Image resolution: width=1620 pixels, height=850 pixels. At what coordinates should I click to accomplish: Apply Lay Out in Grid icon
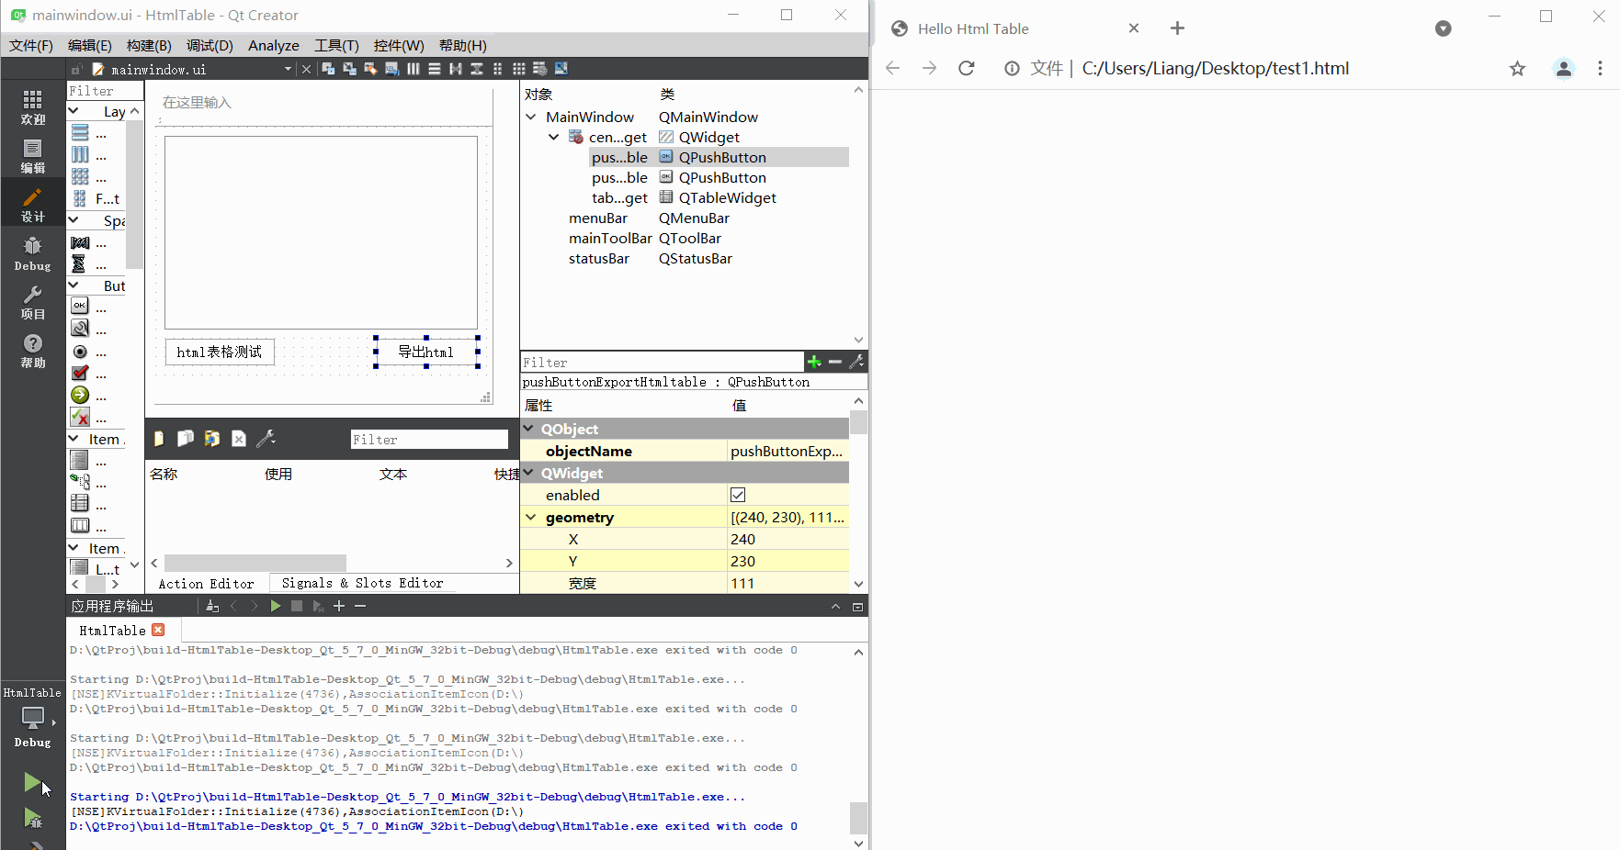(x=519, y=69)
